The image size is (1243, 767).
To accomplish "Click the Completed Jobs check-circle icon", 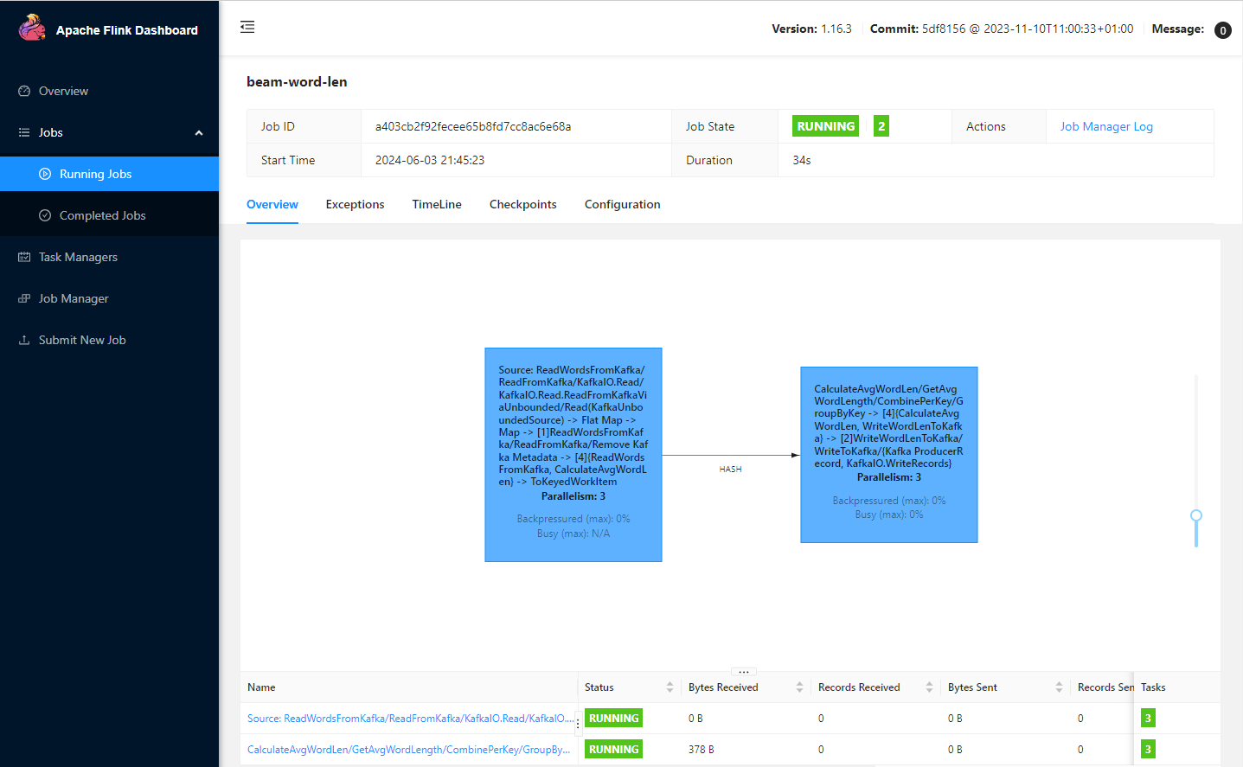I will 45,215.
